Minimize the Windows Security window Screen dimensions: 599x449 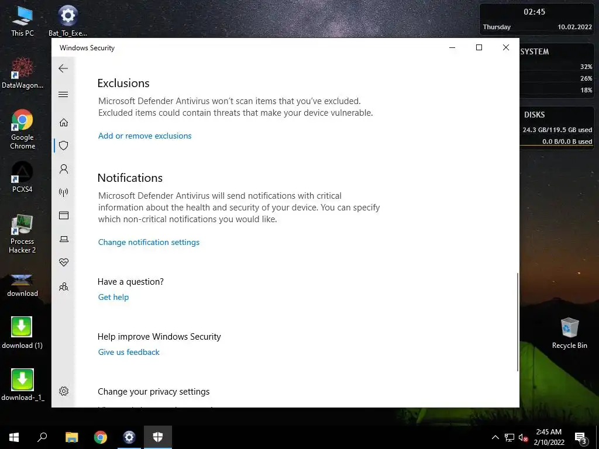point(452,47)
